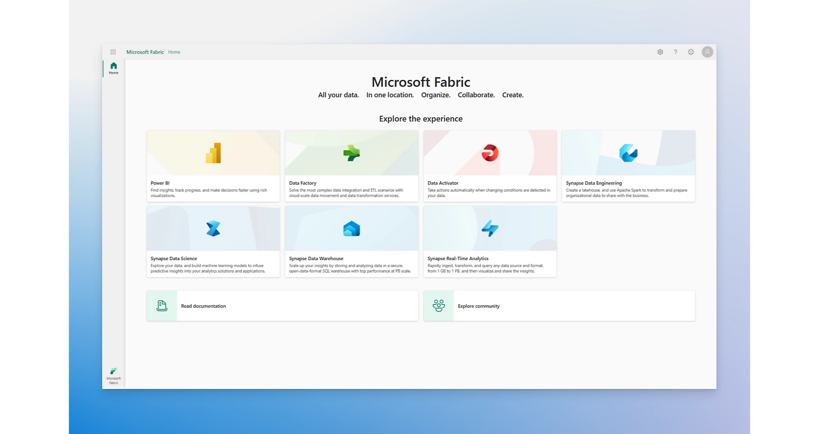Viewport: 819px width, 434px height.
Task: Open the Synapse Data Warehouse card title
Action: pos(316,258)
